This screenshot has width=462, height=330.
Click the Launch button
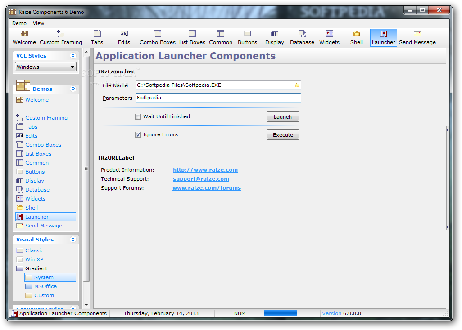click(x=283, y=117)
